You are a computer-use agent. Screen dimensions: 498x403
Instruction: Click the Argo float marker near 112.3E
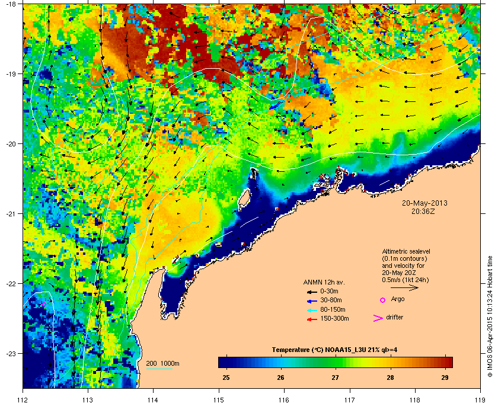[x=44, y=304]
